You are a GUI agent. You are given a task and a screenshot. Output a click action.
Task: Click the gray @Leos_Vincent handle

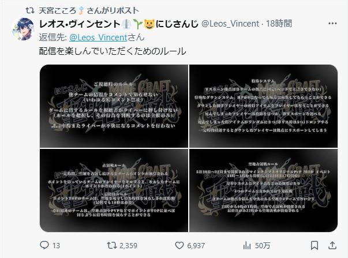pos(230,24)
